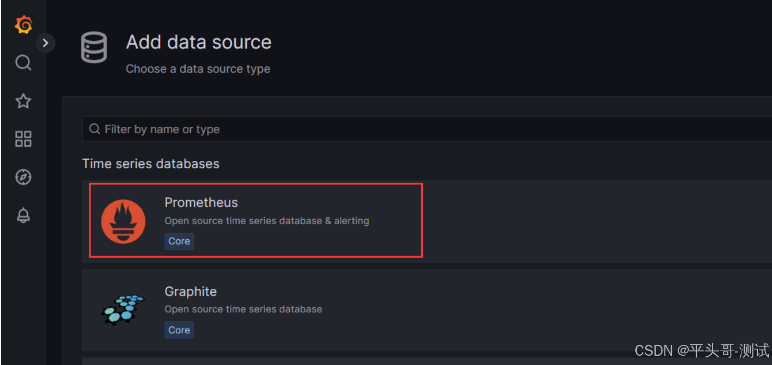772x365 pixels.
Task: Click the Core badge under Graphite
Action: 179,330
